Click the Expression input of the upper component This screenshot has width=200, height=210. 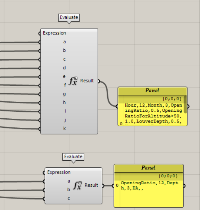tap(55, 33)
